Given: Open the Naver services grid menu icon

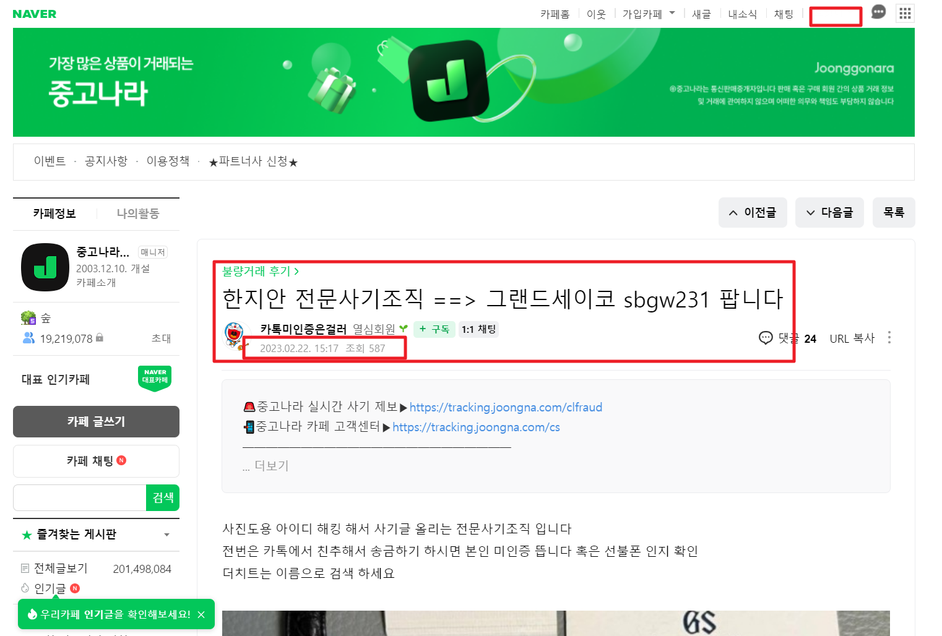Looking at the screenshot, I should coord(905,13).
